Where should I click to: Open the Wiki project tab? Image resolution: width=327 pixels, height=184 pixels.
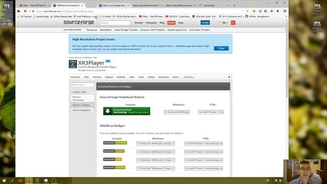tap(132, 77)
